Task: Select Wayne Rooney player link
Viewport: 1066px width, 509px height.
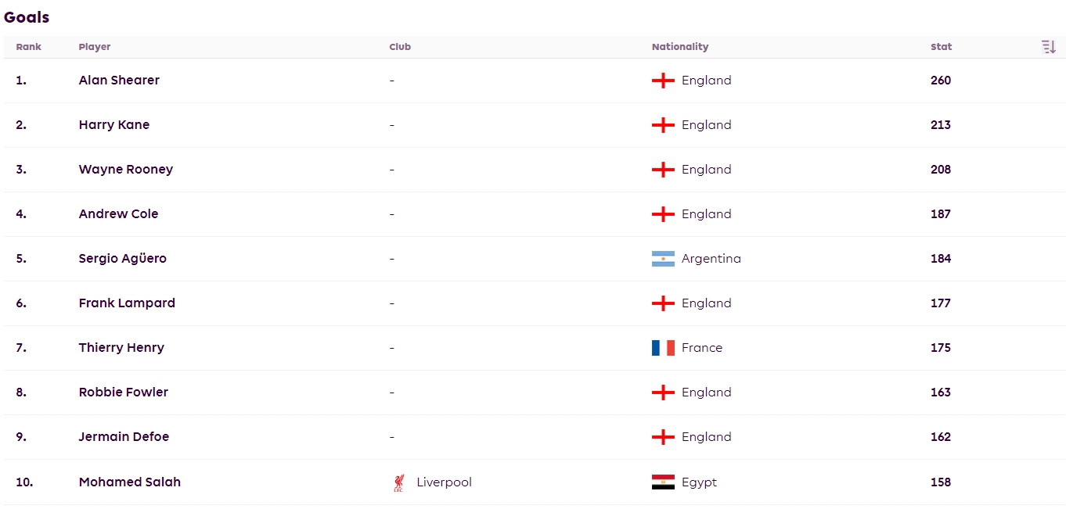Action: (126, 170)
